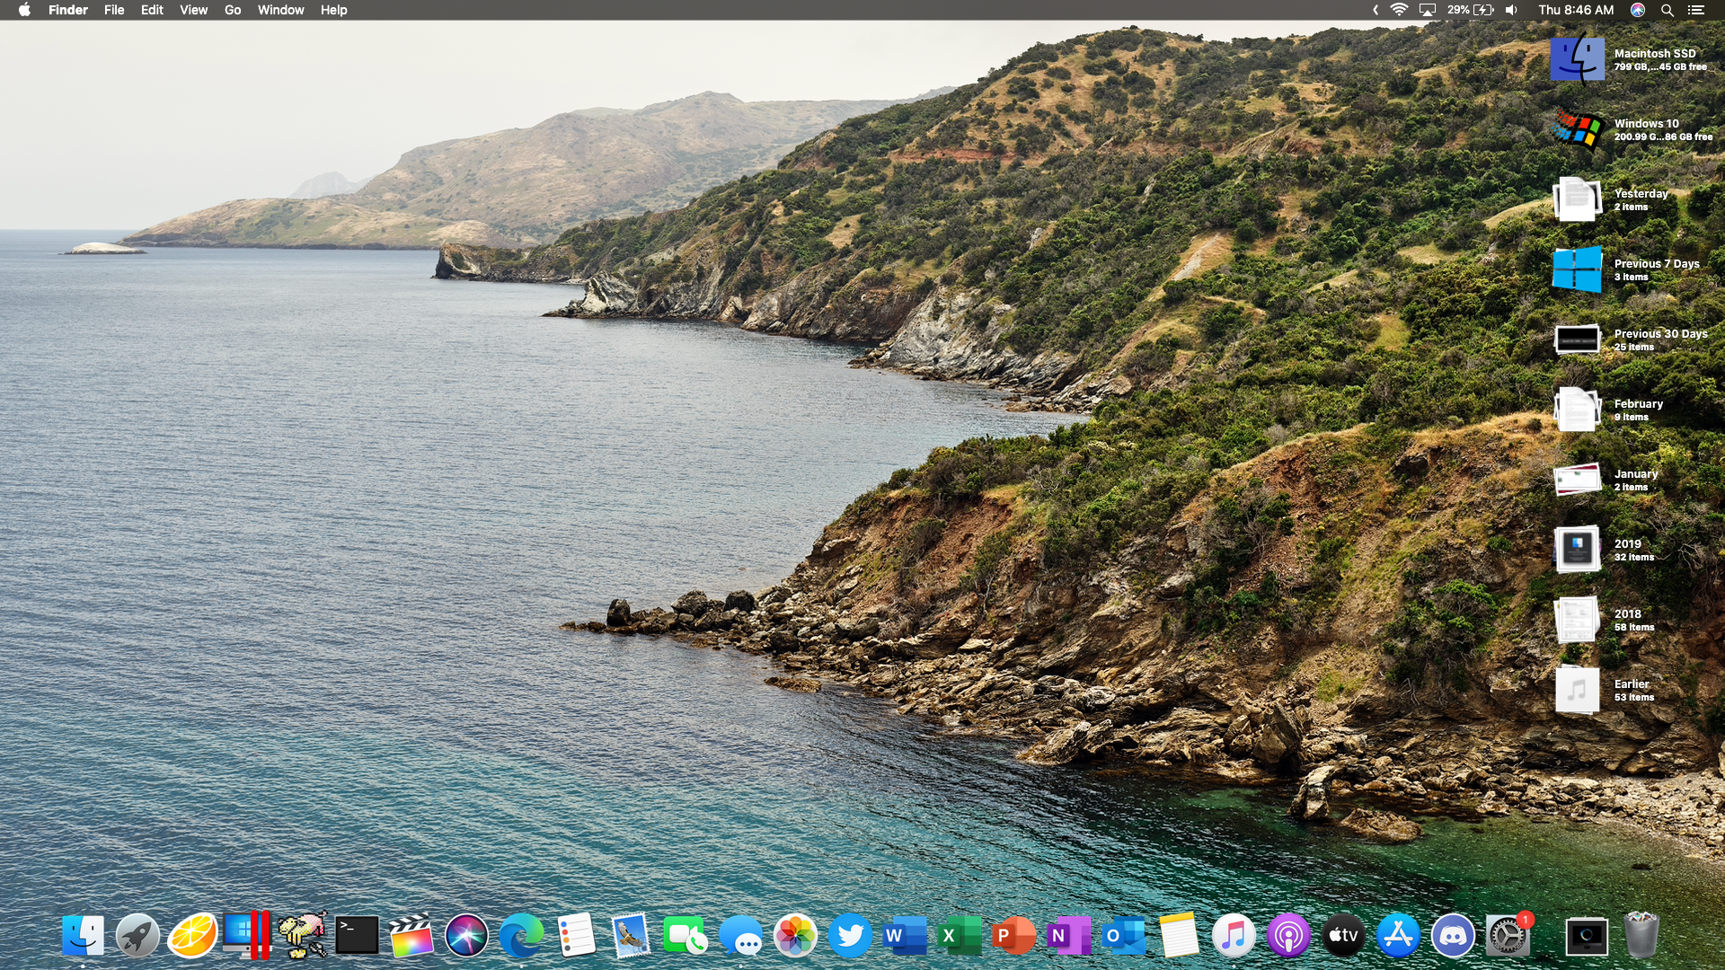Toggle Wi-Fi from the menu bar icon
This screenshot has width=1725, height=970.
coord(1399,10)
